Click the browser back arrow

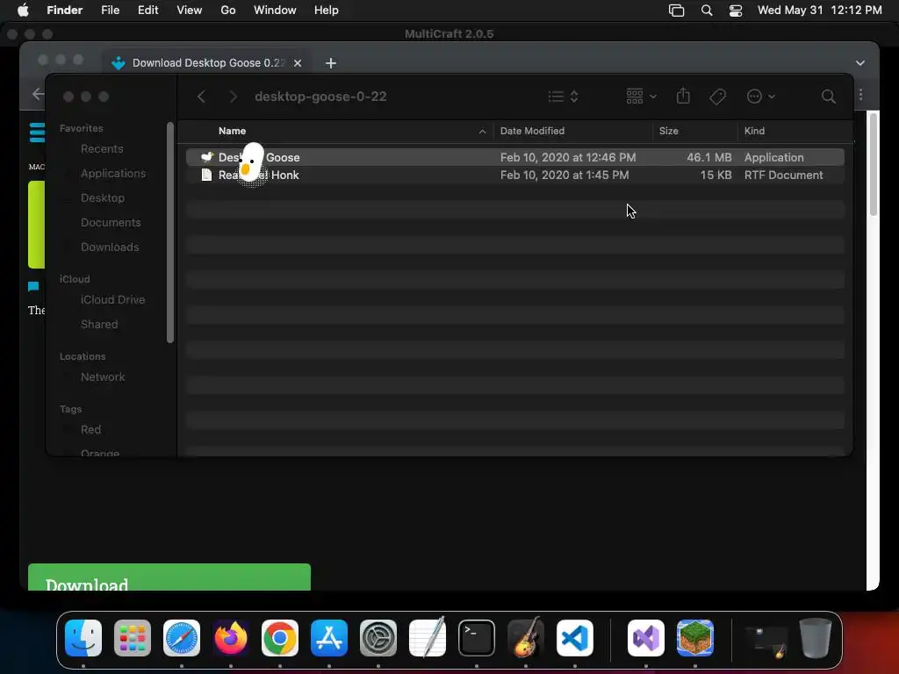[38, 94]
